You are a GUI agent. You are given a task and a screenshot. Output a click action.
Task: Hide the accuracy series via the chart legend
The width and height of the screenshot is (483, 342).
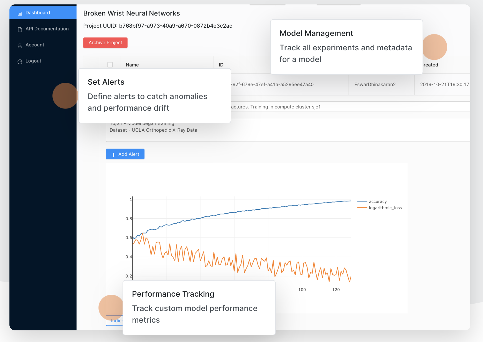(378, 201)
